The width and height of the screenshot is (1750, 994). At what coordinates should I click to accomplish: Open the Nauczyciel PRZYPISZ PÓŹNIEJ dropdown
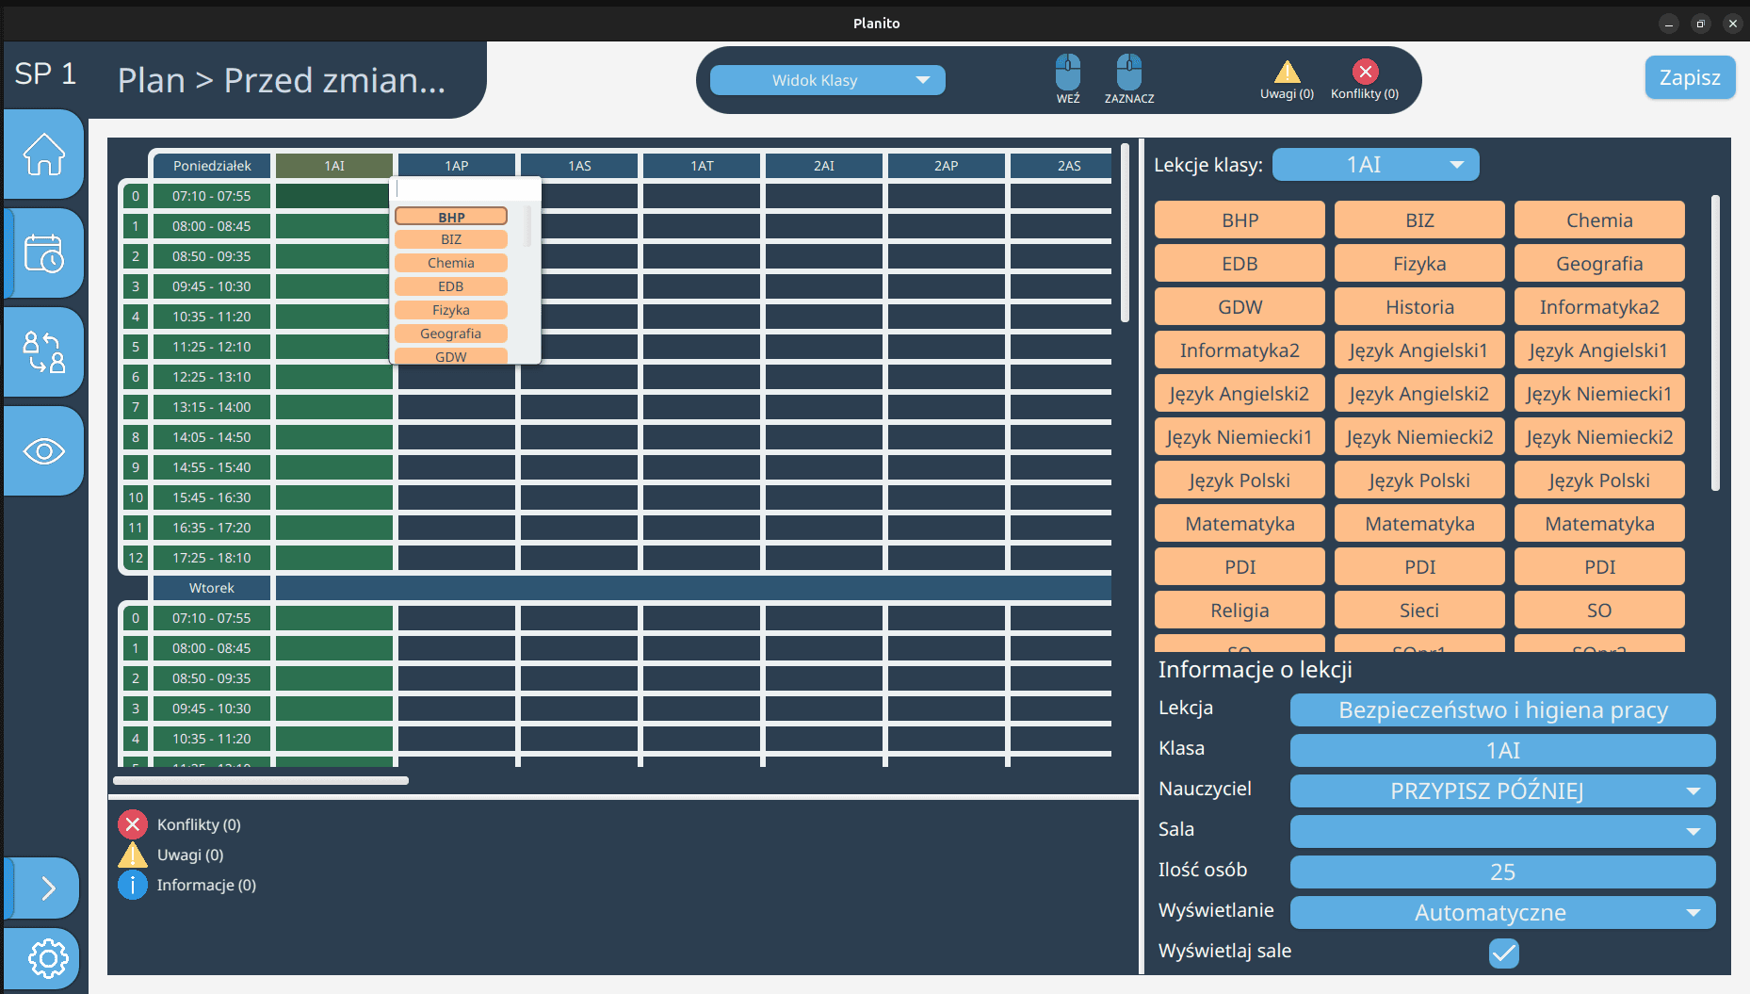1502,790
